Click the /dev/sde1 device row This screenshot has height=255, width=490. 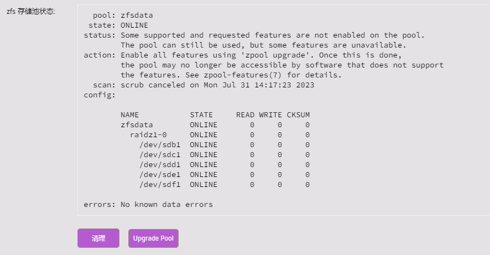225,175
